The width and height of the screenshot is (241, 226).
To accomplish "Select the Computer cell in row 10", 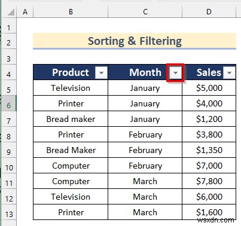I will pyautogui.click(x=71, y=166).
